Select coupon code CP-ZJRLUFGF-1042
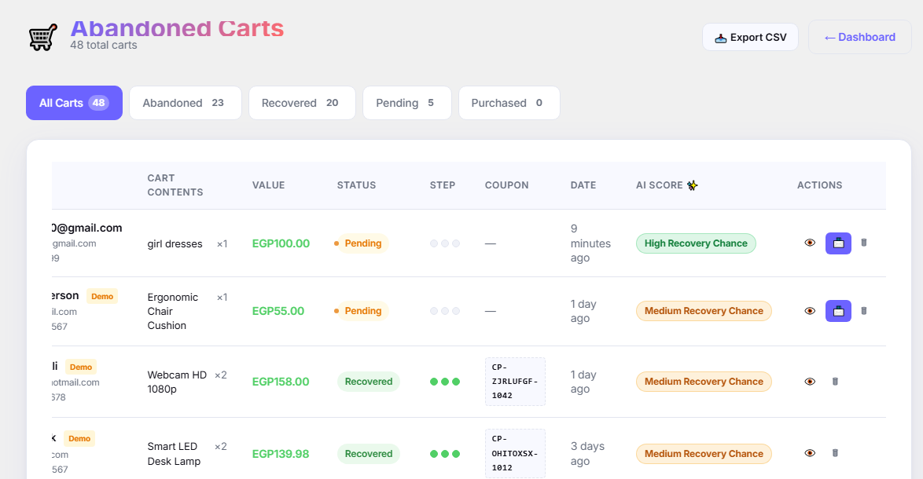The image size is (923, 479). click(515, 382)
